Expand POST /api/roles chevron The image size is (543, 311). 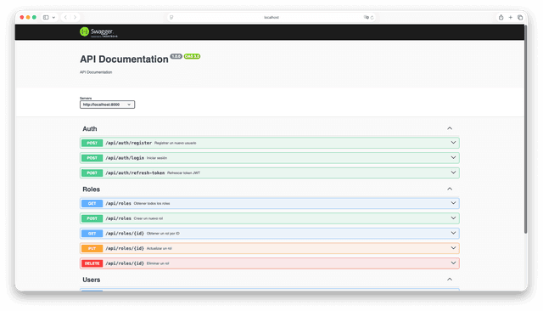[x=453, y=218]
